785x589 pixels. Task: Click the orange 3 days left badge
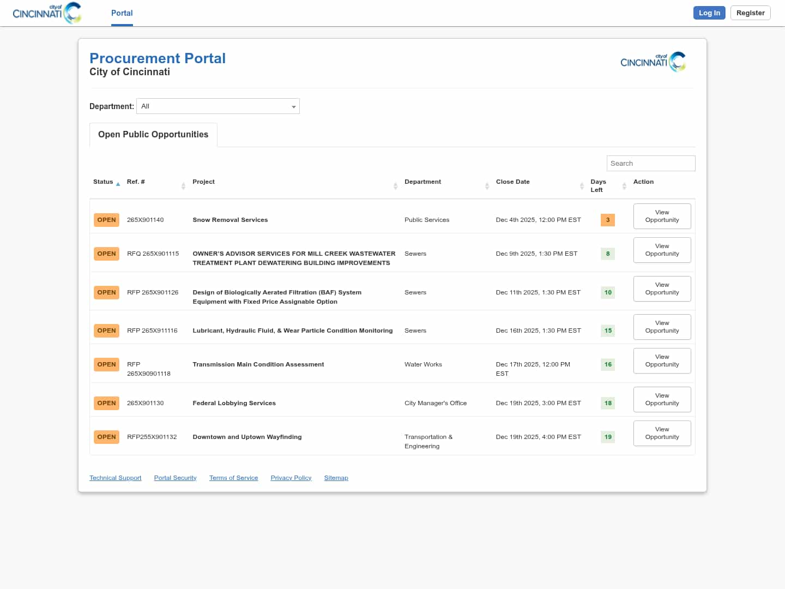click(x=607, y=220)
